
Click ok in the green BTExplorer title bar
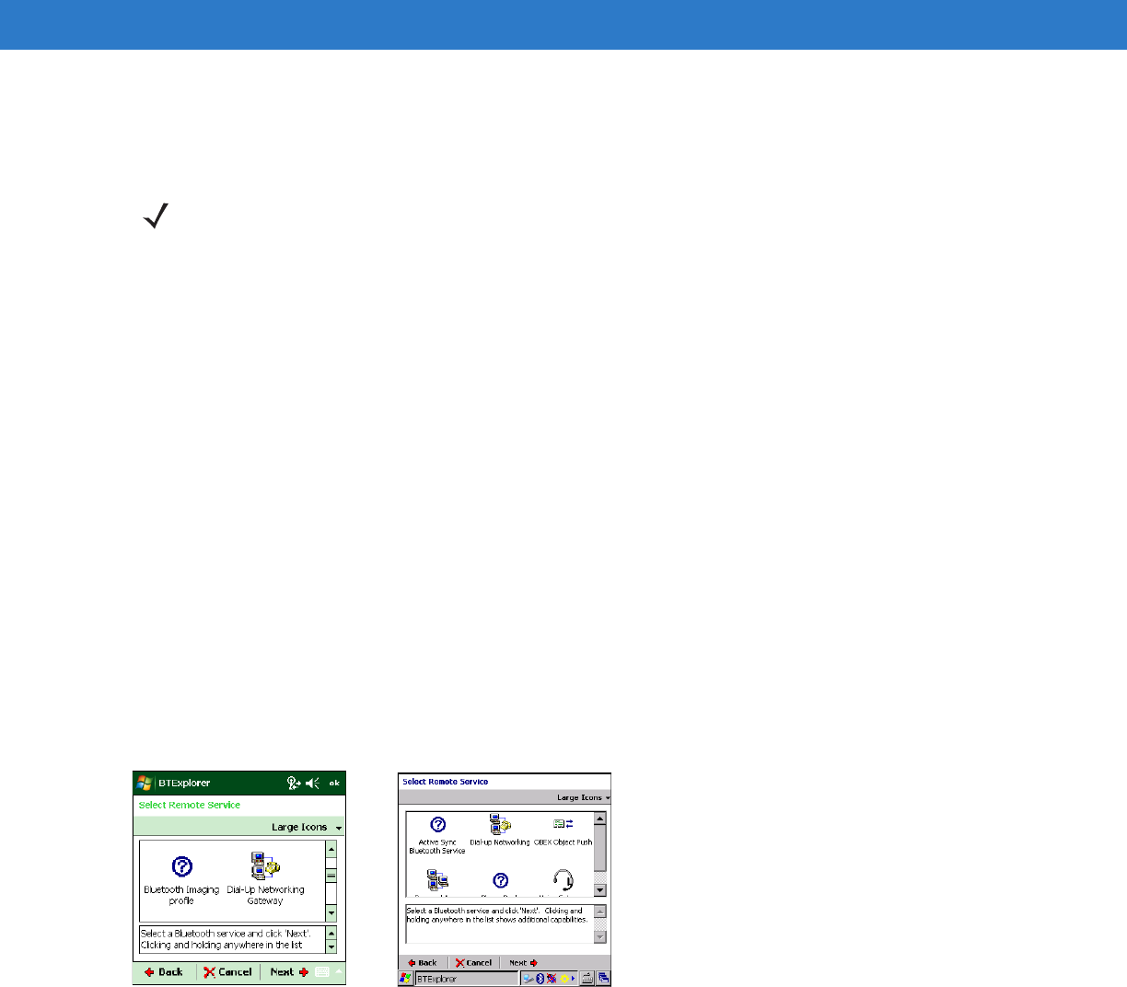coord(334,783)
